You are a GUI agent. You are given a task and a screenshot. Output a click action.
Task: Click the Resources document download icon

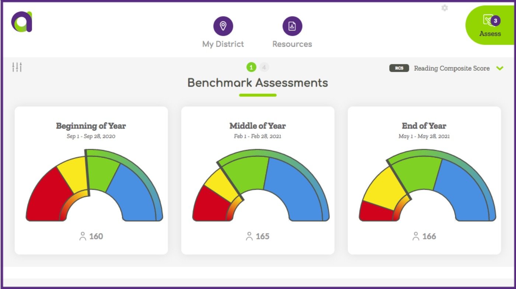click(x=292, y=26)
